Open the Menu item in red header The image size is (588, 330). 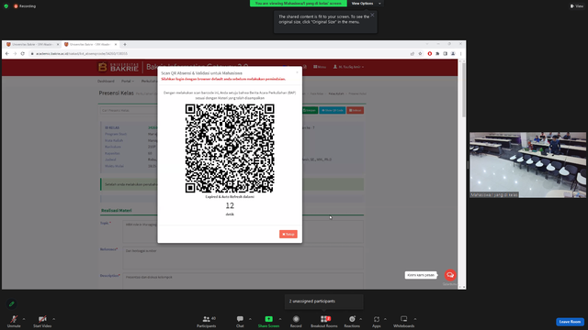[x=320, y=67]
